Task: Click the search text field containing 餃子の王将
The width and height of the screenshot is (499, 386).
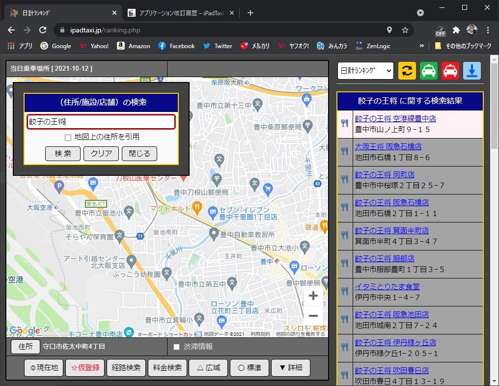Action: click(101, 122)
